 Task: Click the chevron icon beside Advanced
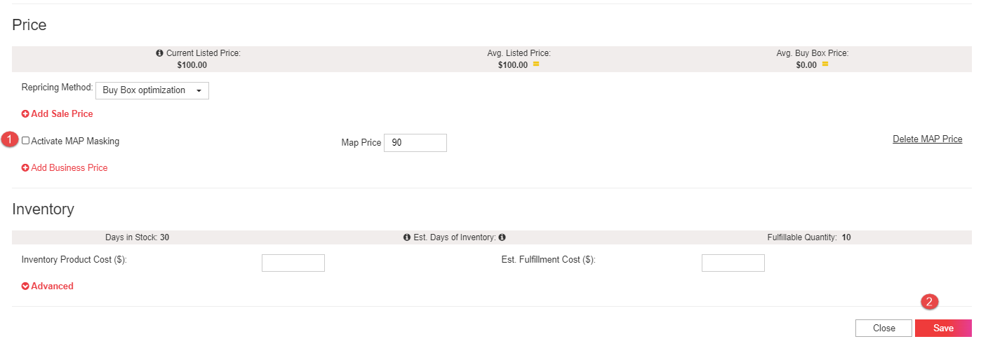[25, 286]
